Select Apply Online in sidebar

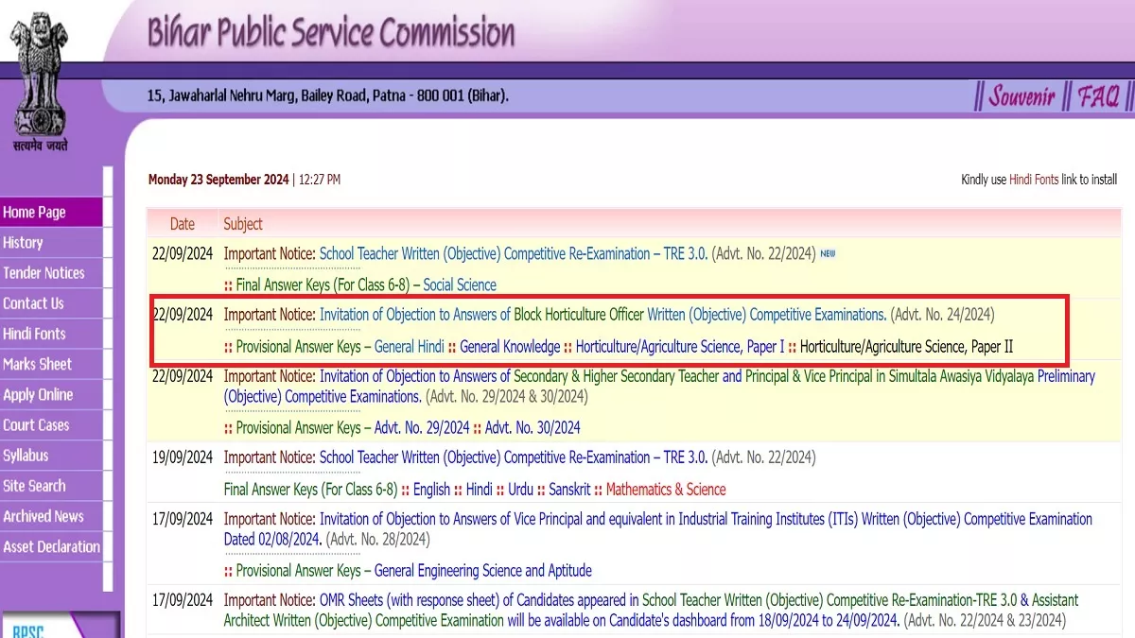click(51, 395)
